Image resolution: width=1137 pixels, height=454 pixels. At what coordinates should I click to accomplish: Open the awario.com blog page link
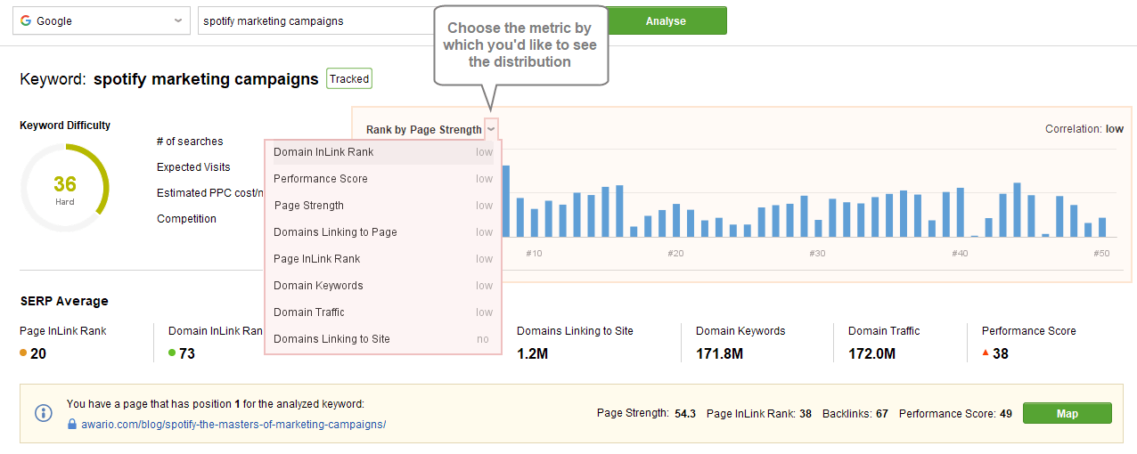tap(234, 425)
